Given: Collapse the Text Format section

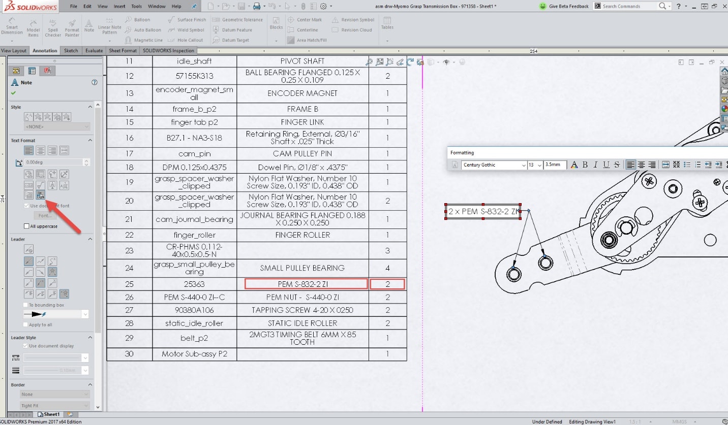Looking at the screenshot, I should point(90,140).
